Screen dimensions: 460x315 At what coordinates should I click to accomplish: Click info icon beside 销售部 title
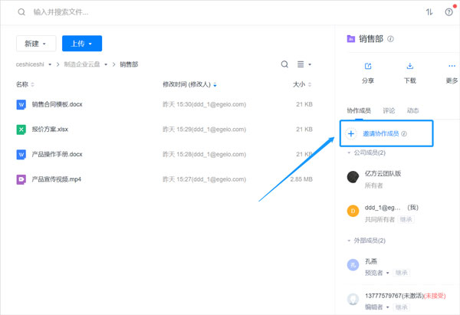(x=390, y=39)
